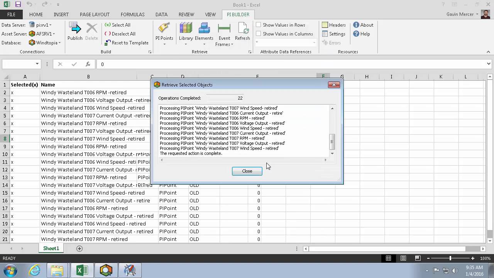
Task: Open the Asset Server AFSRV1 dropdown
Action: pos(42,34)
